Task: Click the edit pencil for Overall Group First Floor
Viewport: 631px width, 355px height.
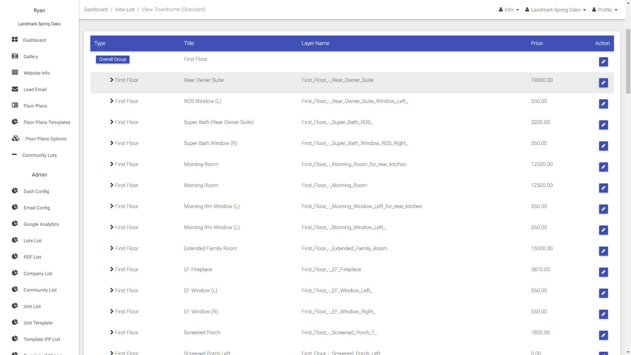Action: coord(603,62)
